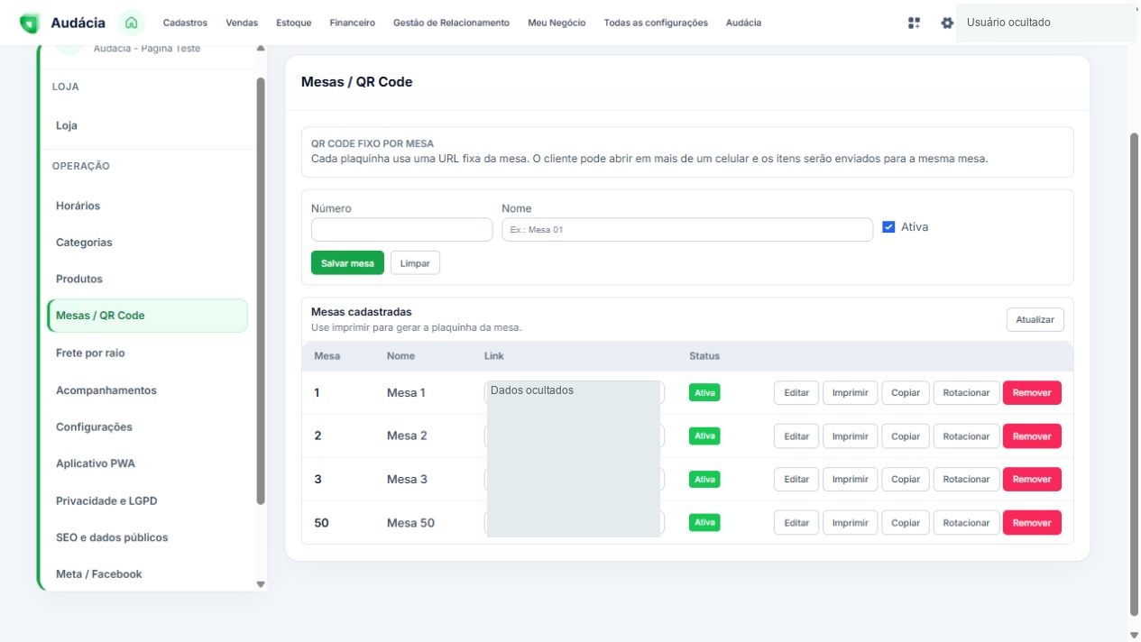Print the Mesa 2 QR plaque
The width and height of the screenshot is (1141, 642).
[850, 436]
